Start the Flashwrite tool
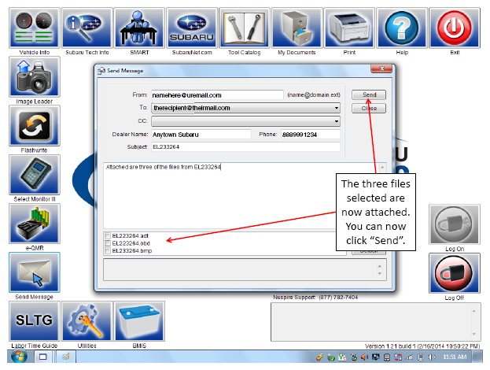Image resolution: width=490 pixels, height=370 pixels. coord(35,126)
